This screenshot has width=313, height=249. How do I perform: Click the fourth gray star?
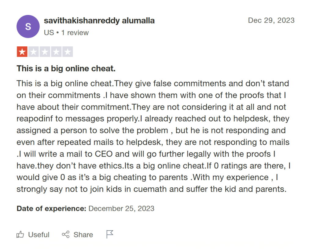click(x=57, y=51)
